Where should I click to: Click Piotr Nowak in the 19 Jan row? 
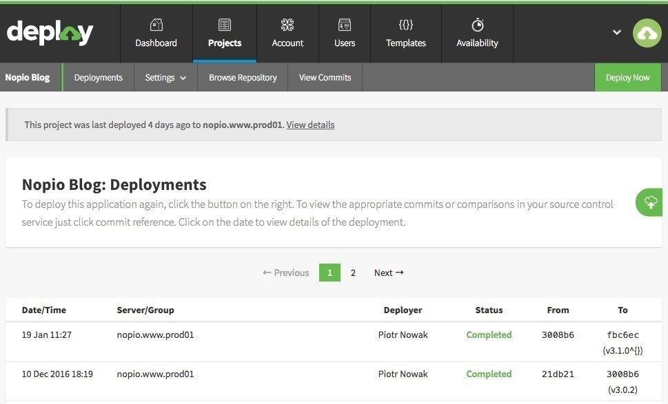pyautogui.click(x=403, y=334)
